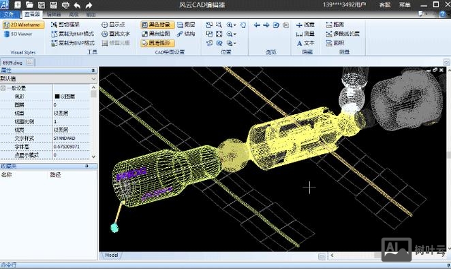This screenshot has height=269, width=451.
Task: Open a file with the folder icon
Action: pyautogui.click(x=29, y=5)
